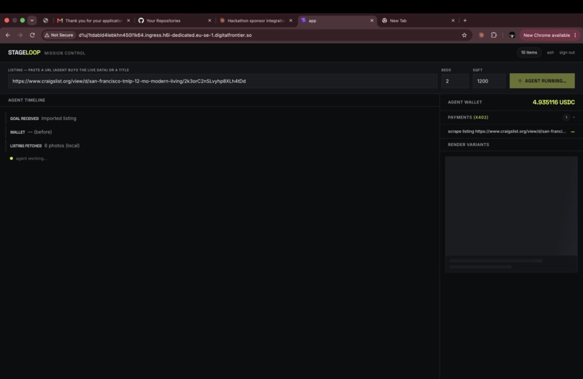Click the Payments (x402) heading
583x379 pixels.
[x=468, y=117]
